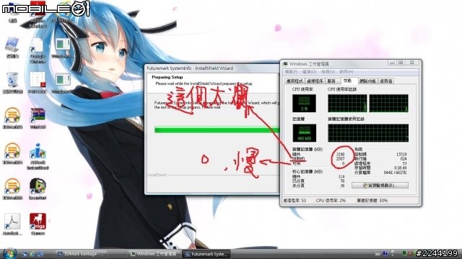Click the Resource Monitor (資源監視器) button
Screen dimensions: 462x259
click(x=380, y=186)
